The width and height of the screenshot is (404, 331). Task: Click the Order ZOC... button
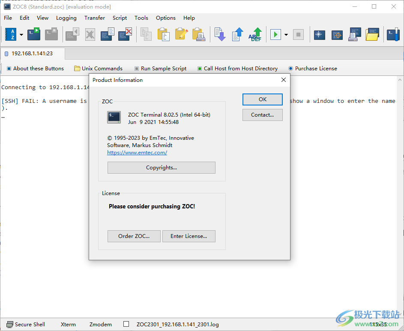tap(134, 236)
